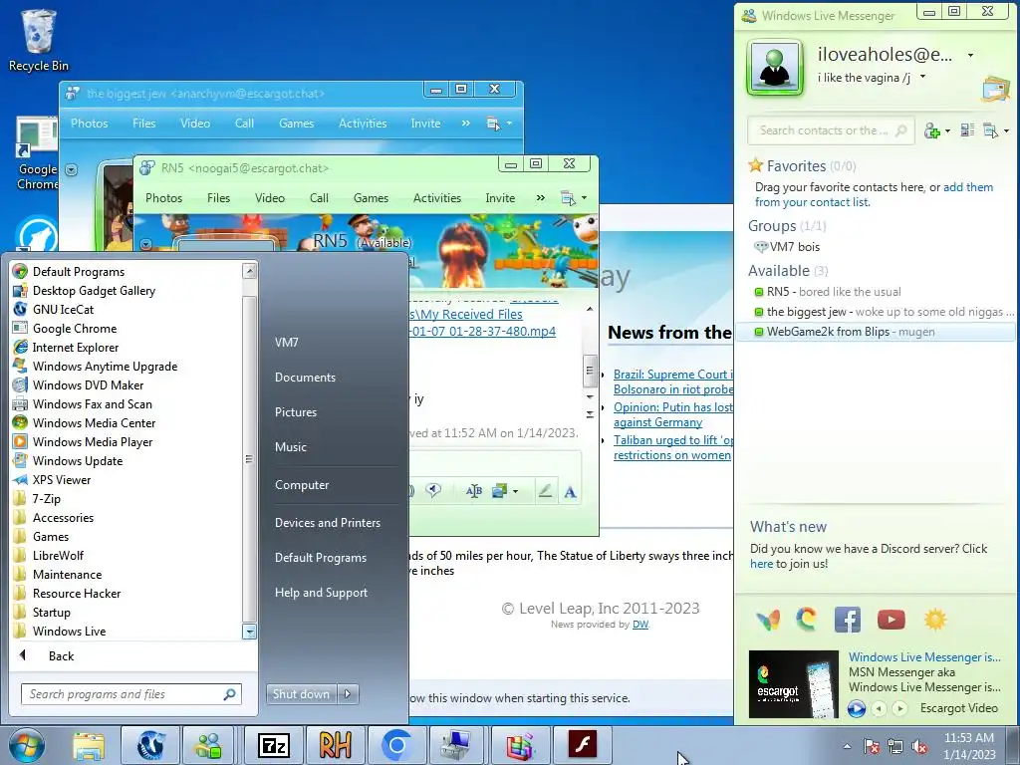Open Windows Explorer from the taskbar
Image resolution: width=1020 pixels, height=765 pixels.
[x=89, y=745]
